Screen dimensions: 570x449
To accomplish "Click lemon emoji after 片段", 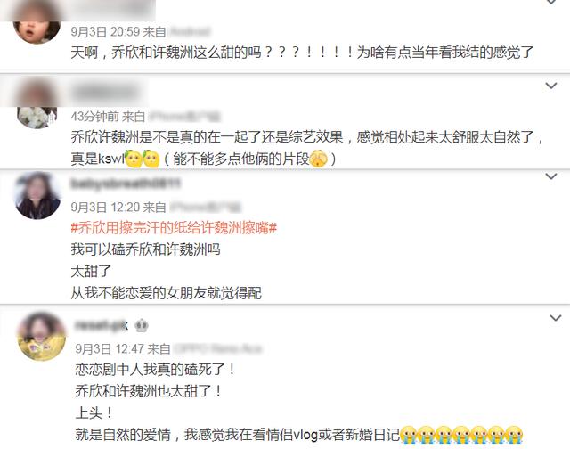I will (319, 159).
